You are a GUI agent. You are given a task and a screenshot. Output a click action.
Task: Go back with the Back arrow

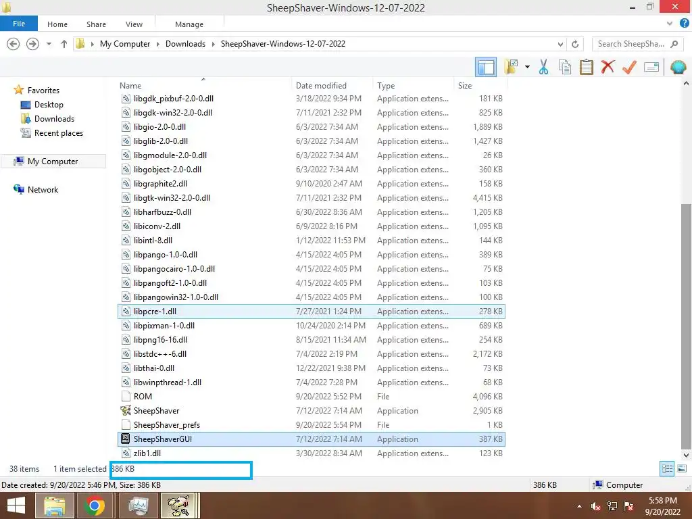pyautogui.click(x=14, y=44)
